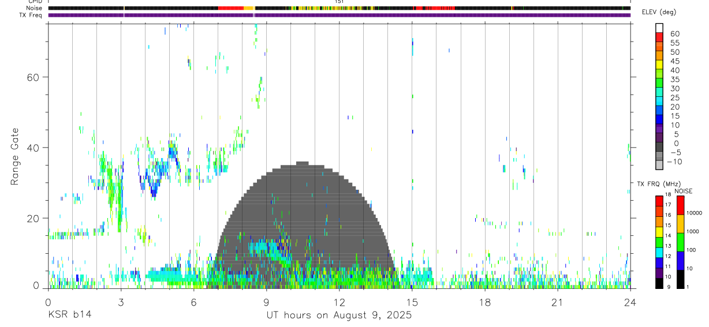Click the '151' CPID value above the noise bar
Image resolution: width=709 pixels, height=327 pixels.
[x=339, y=2]
